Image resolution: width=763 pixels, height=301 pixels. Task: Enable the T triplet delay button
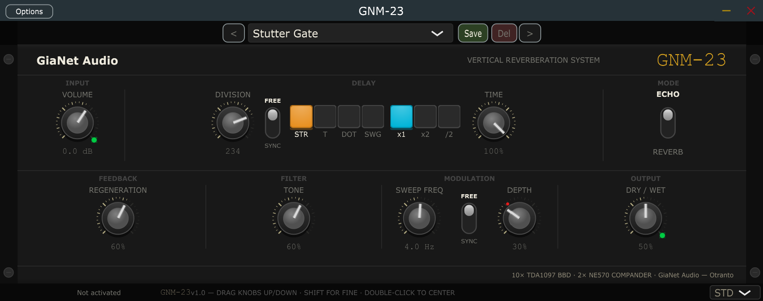pos(325,117)
